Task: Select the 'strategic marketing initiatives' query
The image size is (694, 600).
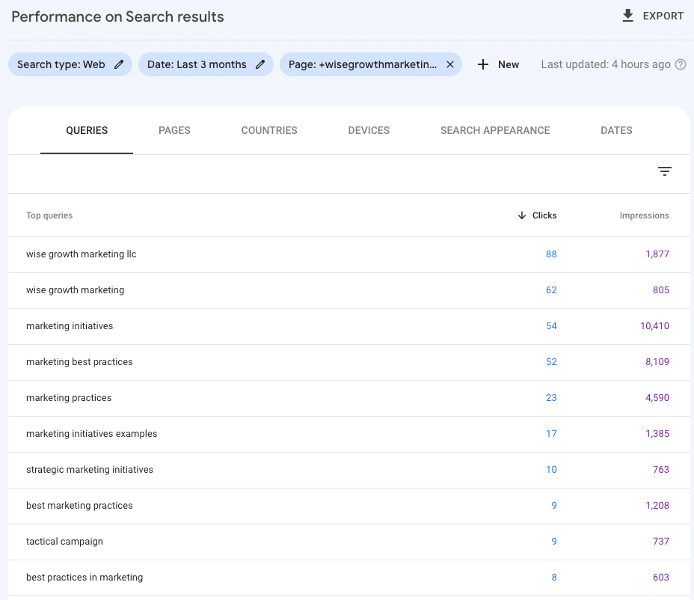Action: coord(90,469)
